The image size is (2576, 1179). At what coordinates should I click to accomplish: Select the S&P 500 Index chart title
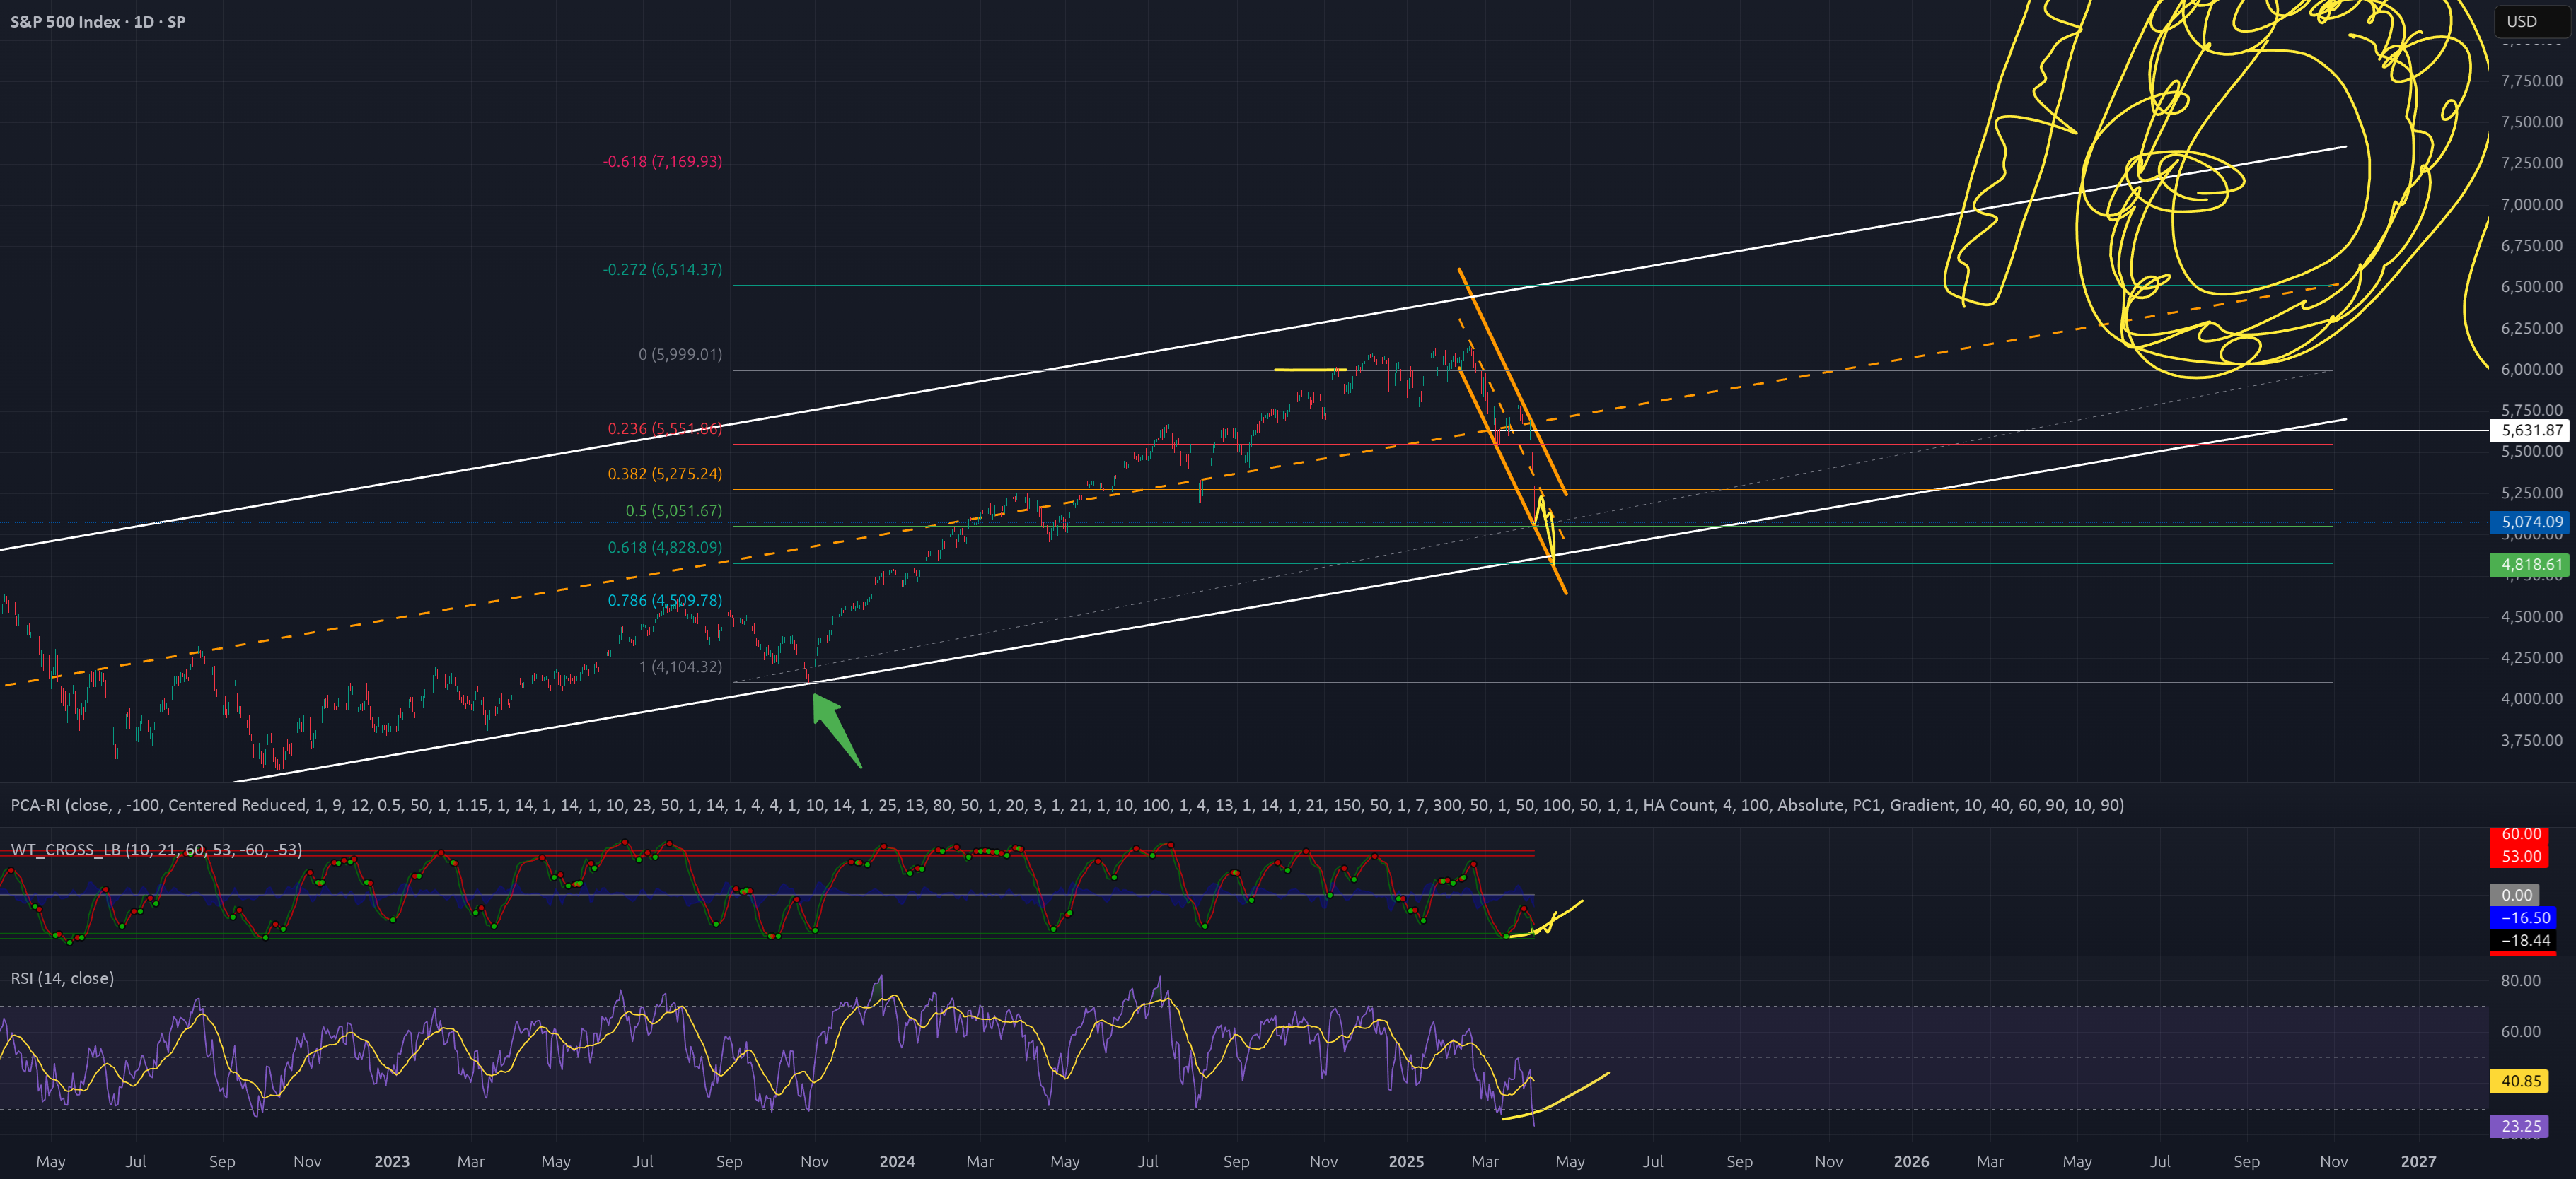click(x=98, y=21)
